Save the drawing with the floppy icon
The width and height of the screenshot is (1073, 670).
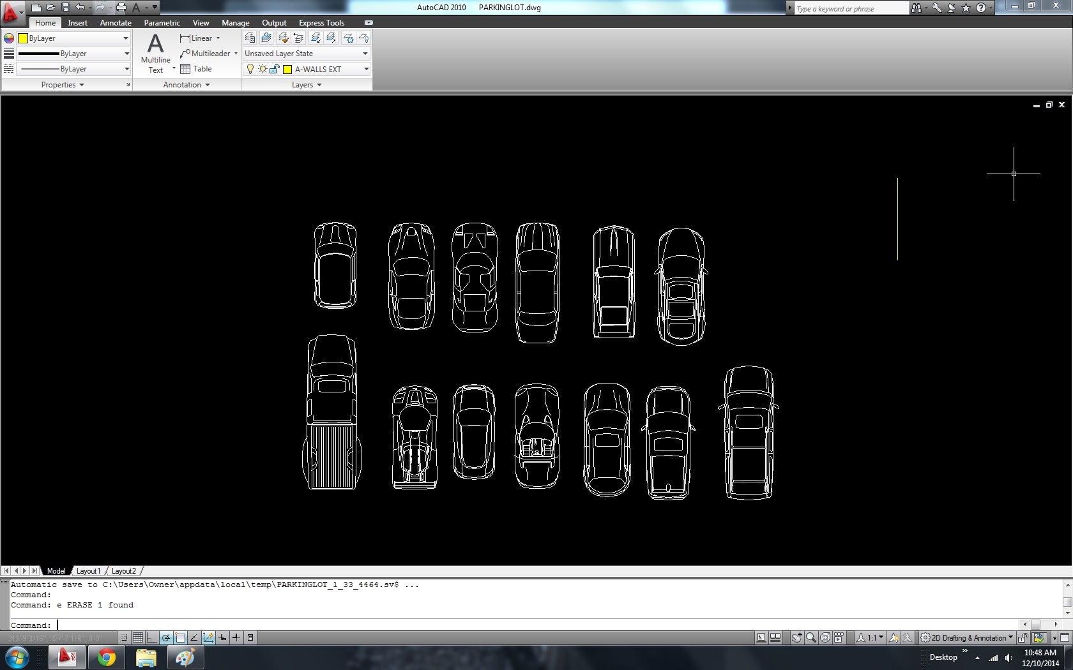[65, 8]
